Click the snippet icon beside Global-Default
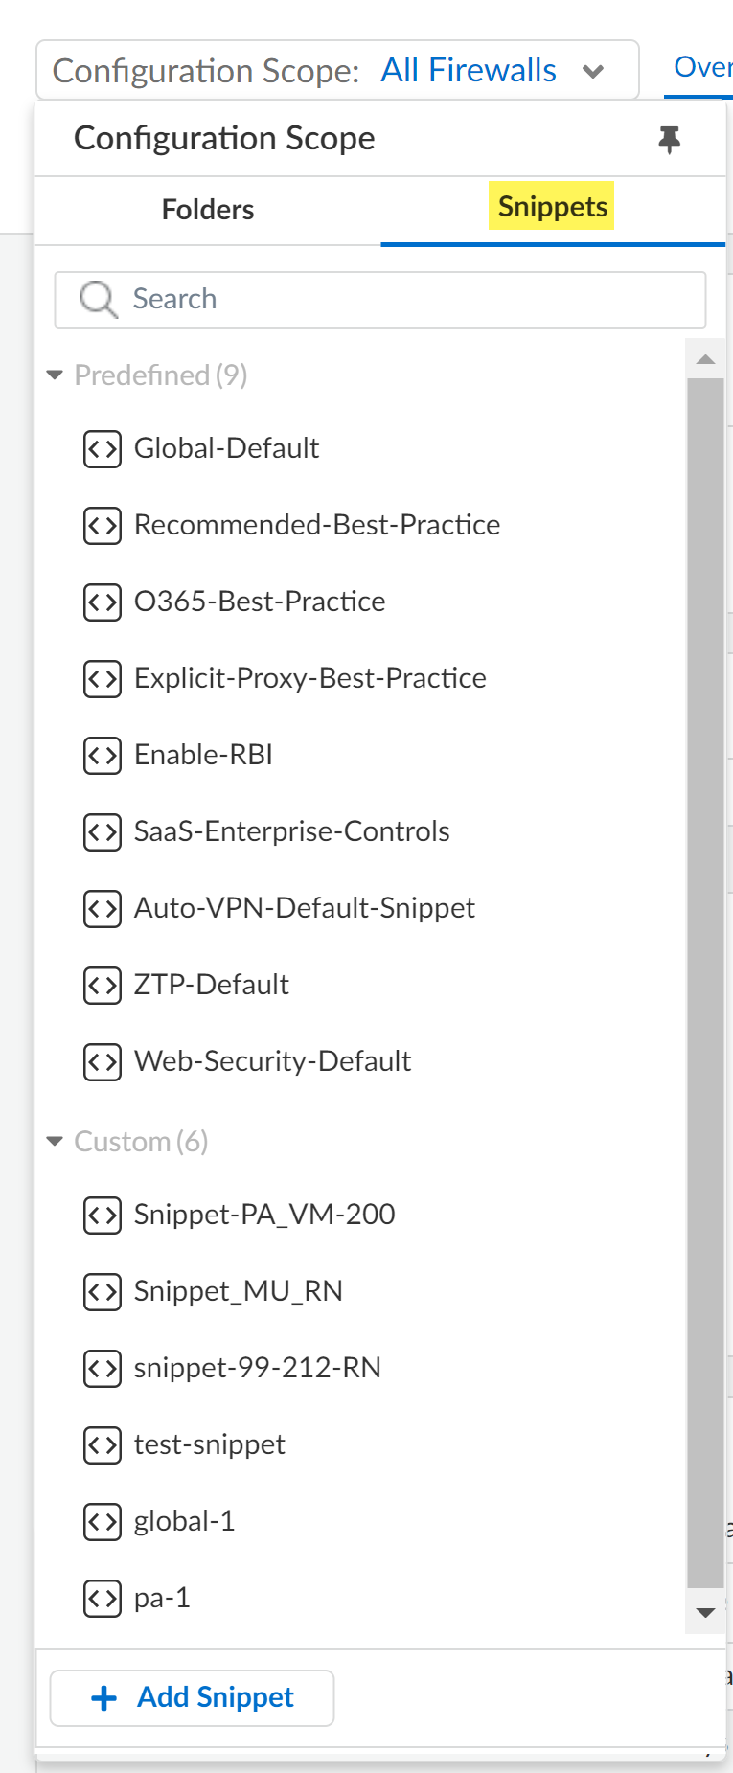Image resolution: width=733 pixels, height=1773 pixels. click(x=103, y=448)
